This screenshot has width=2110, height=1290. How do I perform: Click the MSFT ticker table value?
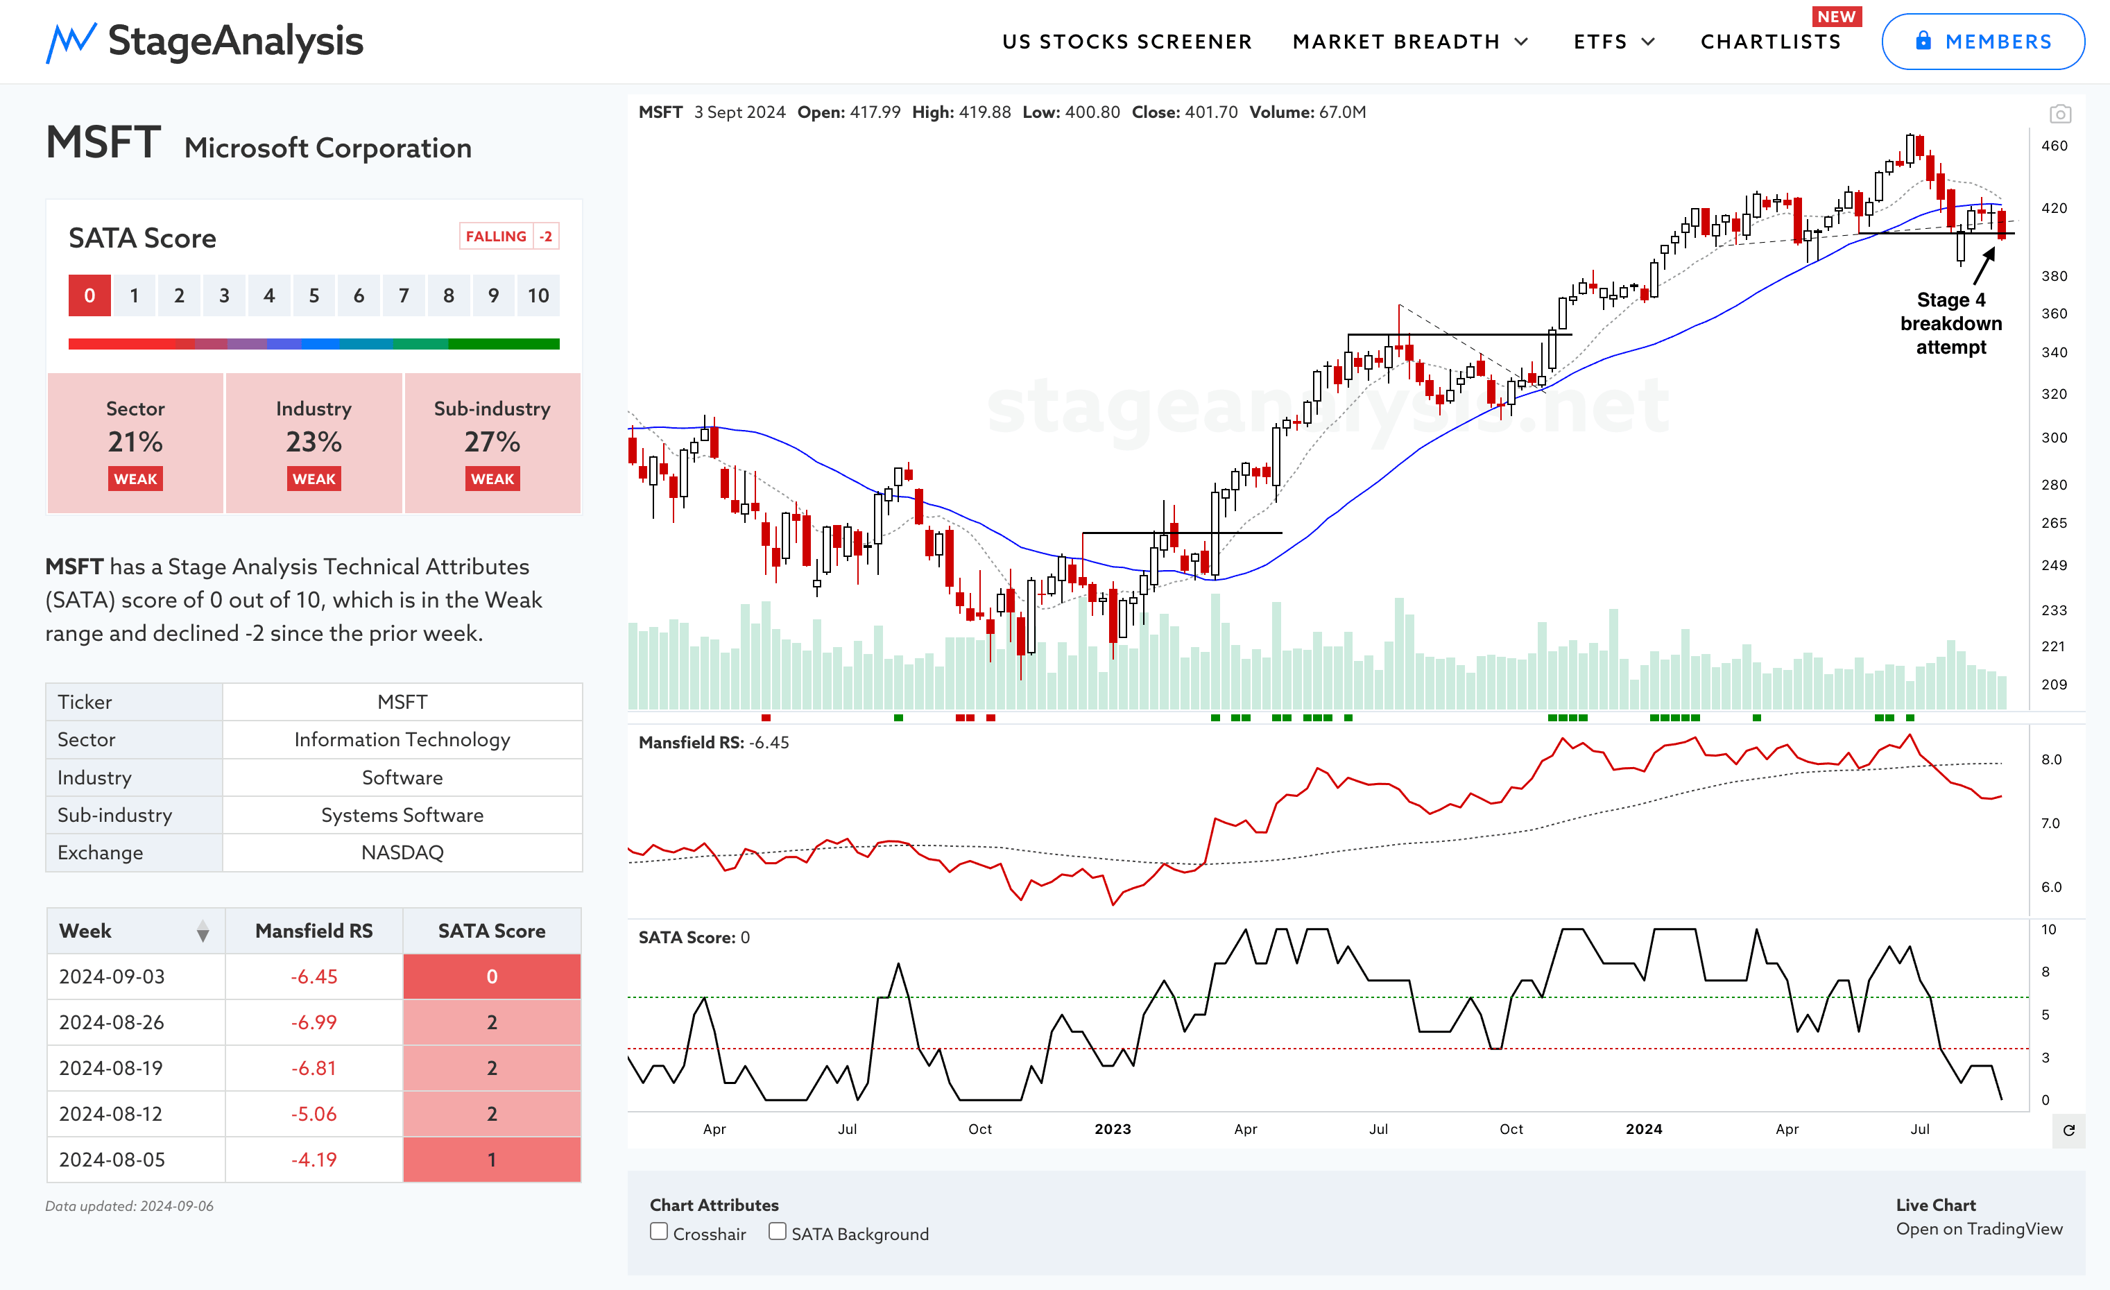point(402,702)
